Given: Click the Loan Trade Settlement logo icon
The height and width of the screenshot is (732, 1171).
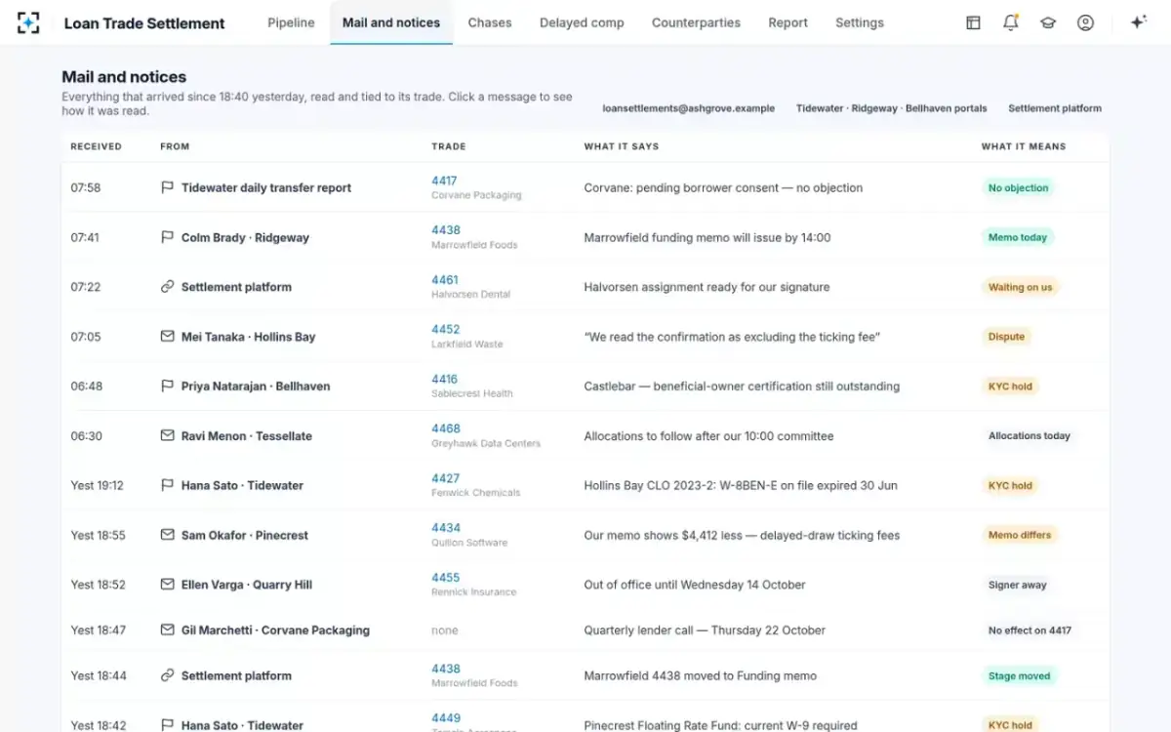Looking at the screenshot, I should coord(28,22).
